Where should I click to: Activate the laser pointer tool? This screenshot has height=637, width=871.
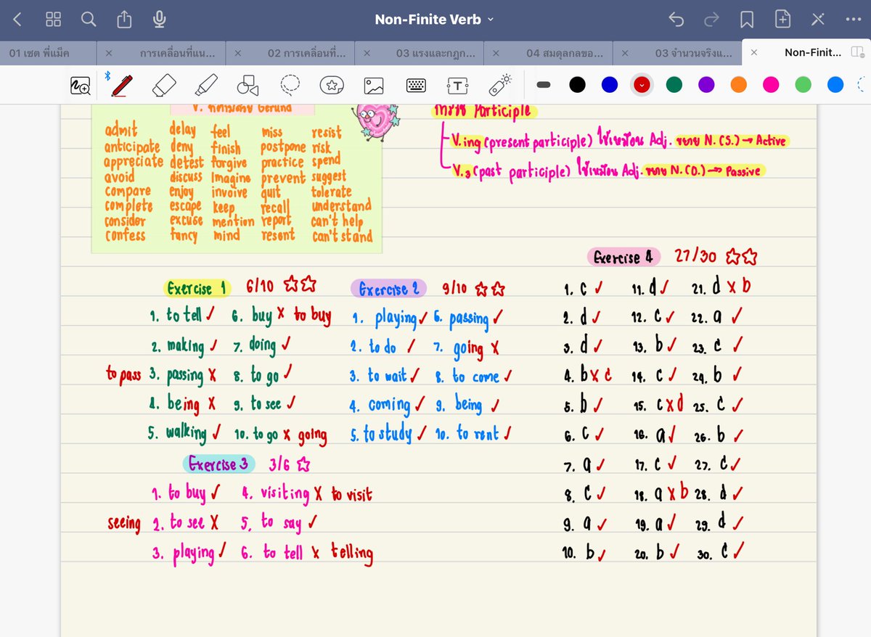pos(500,85)
